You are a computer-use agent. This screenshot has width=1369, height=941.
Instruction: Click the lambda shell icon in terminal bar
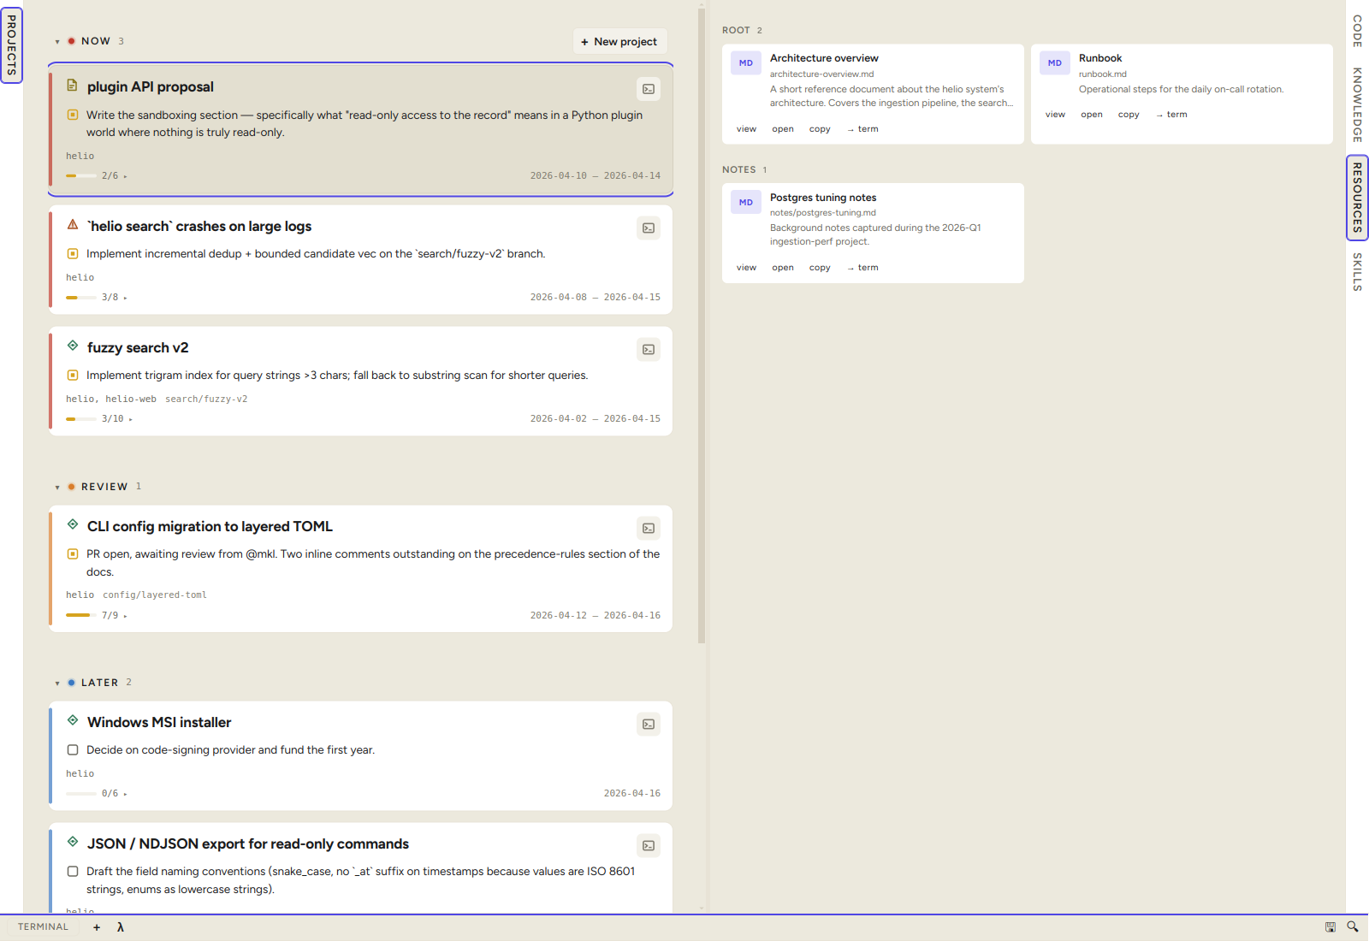click(x=121, y=927)
